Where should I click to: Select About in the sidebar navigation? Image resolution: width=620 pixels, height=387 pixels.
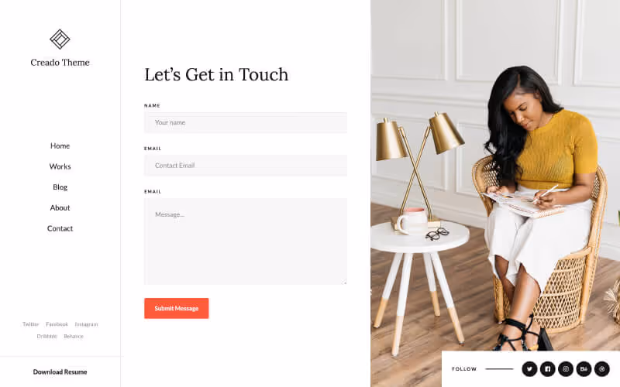[60, 207]
